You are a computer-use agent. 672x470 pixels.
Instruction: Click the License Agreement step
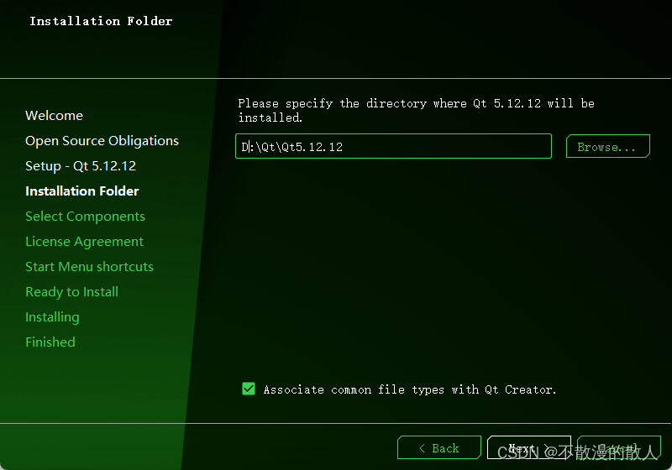point(85,242)
